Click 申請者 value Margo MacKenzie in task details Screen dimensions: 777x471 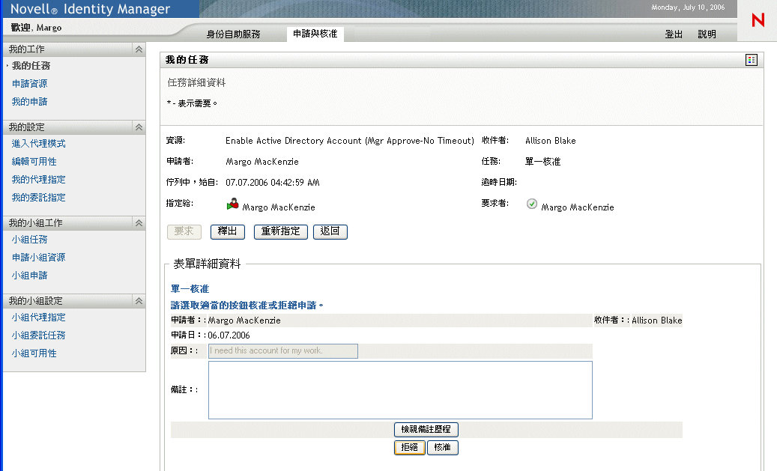click(262, 162)
